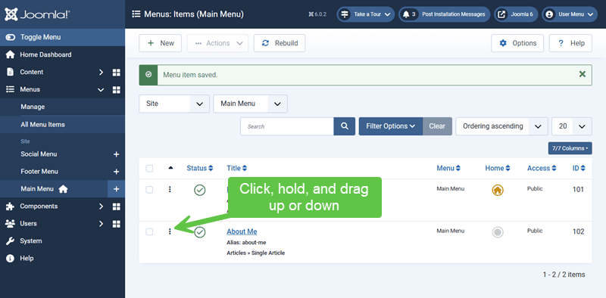Select All Menu Items
Viewport: 606px width, 298px height.
[43, 125]
